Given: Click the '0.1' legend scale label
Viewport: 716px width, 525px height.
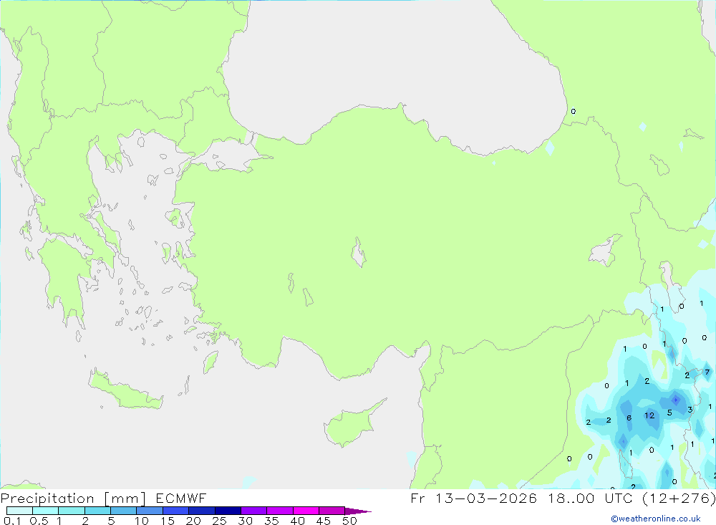Looking at the screenshot, I should 12,521.
